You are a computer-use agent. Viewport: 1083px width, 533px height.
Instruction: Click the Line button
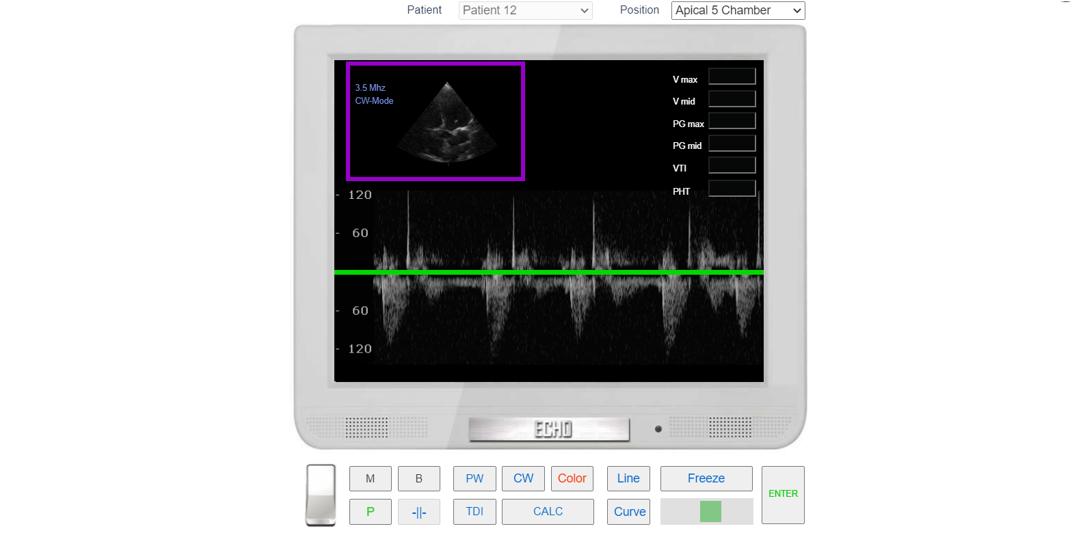coord(628,478)
